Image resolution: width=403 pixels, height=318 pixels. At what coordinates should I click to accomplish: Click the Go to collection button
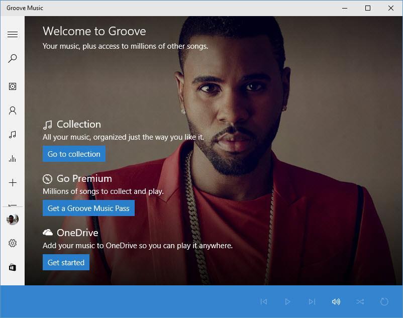tap(74, 154)
